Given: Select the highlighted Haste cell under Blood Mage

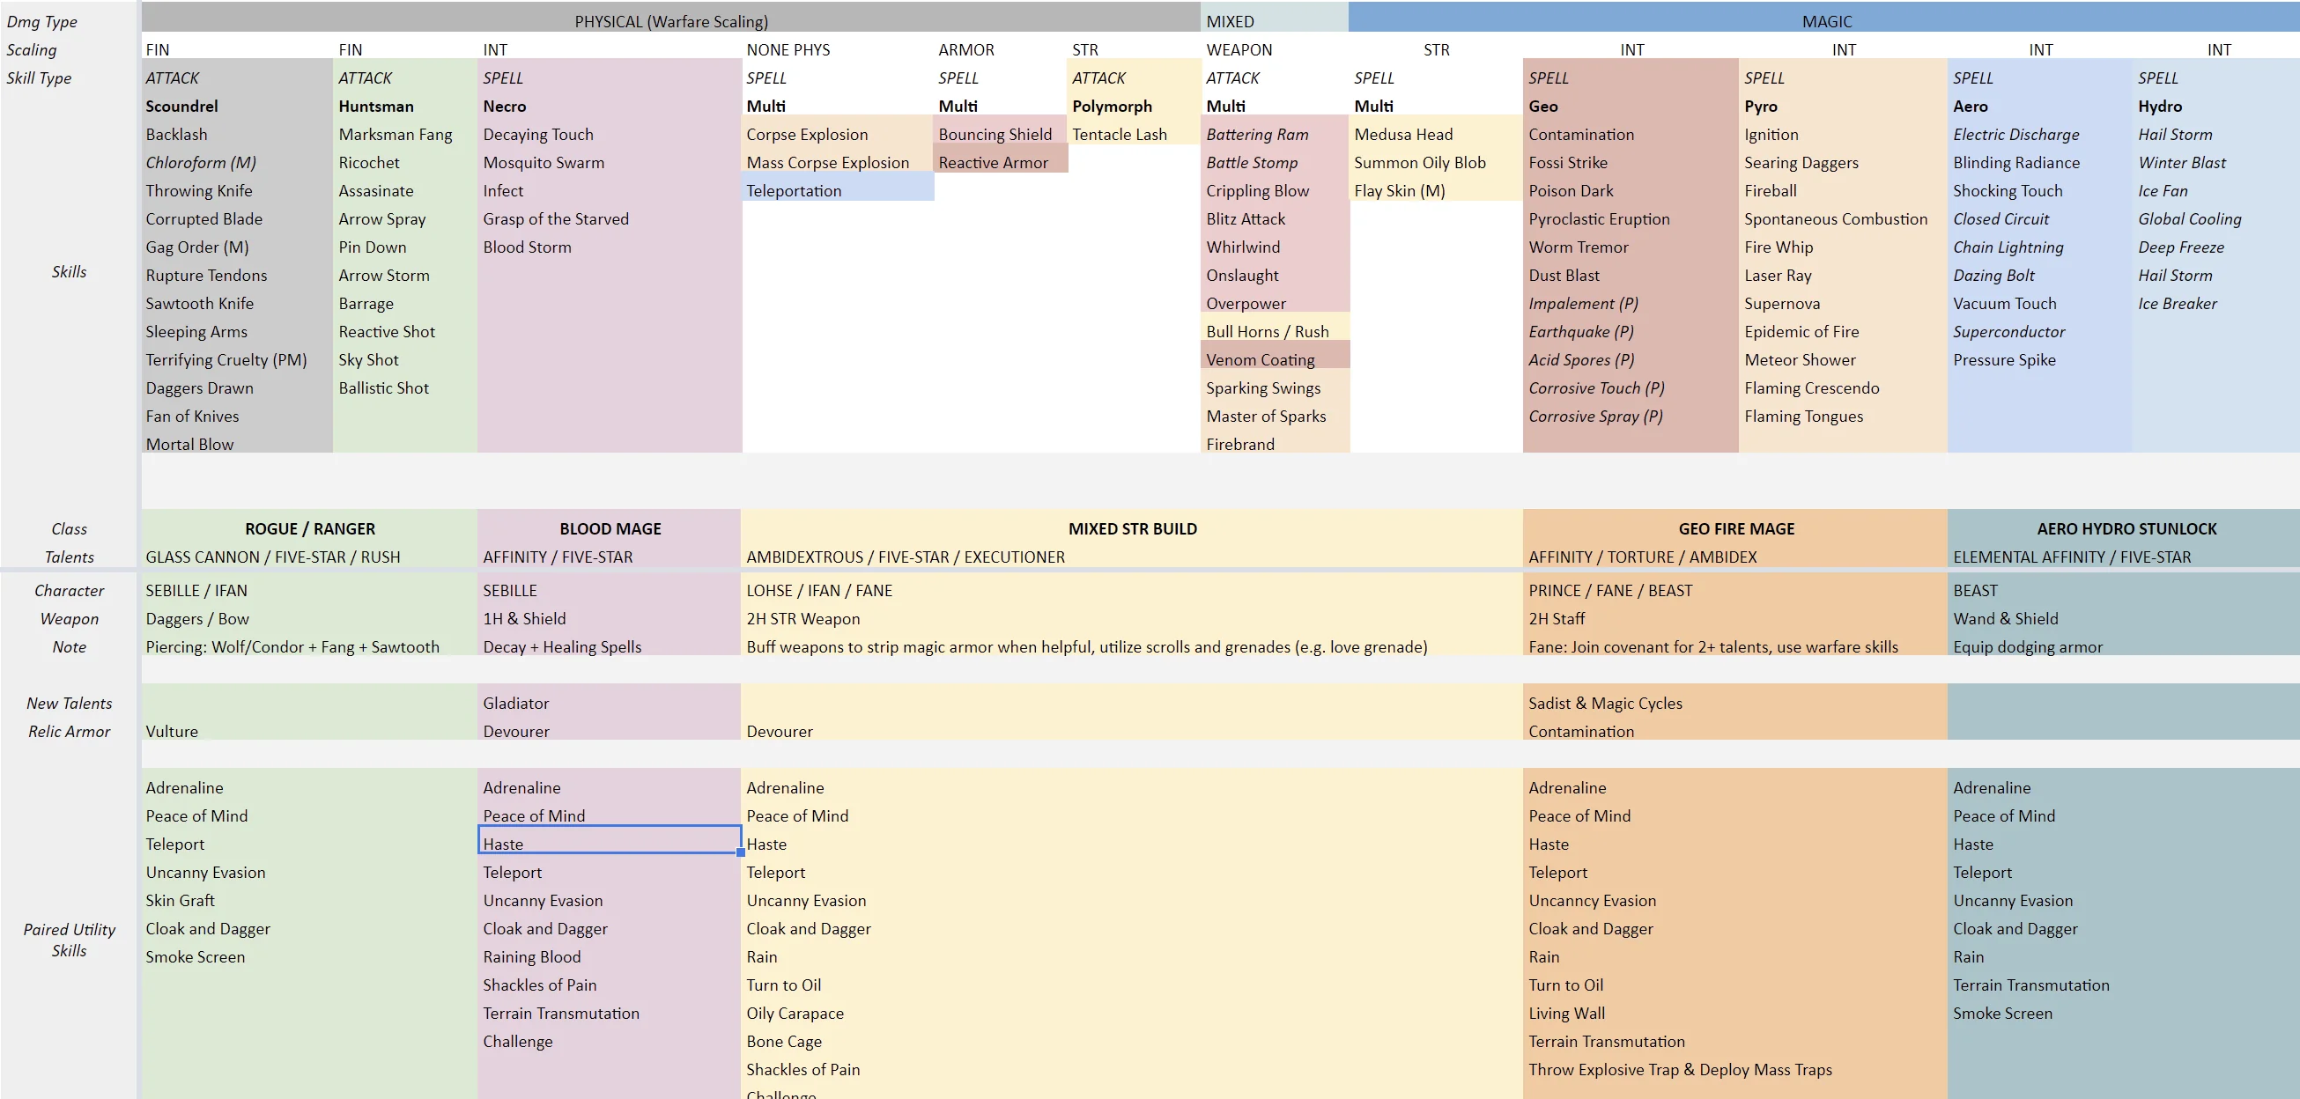Looking at the screenshot, I should [610, 839].
